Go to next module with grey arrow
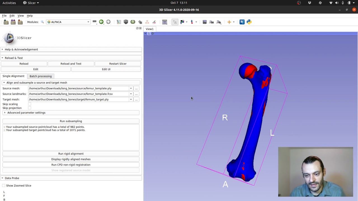358x201 pixels. pos(108,22)
